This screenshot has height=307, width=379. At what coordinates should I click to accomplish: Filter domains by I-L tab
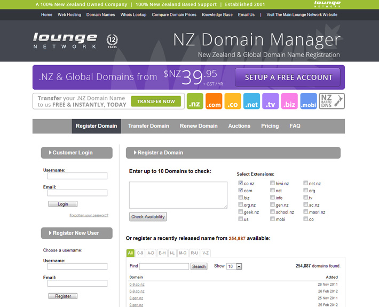172,253
